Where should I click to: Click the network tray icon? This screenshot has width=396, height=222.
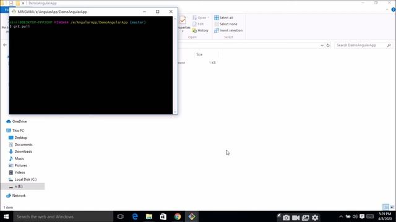coord(348,216)
